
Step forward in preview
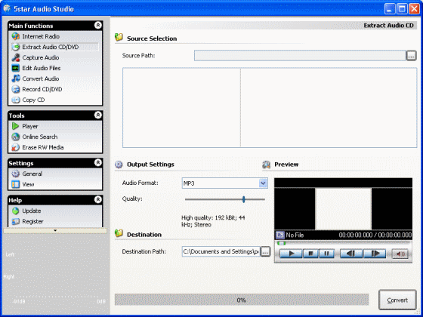375,254
